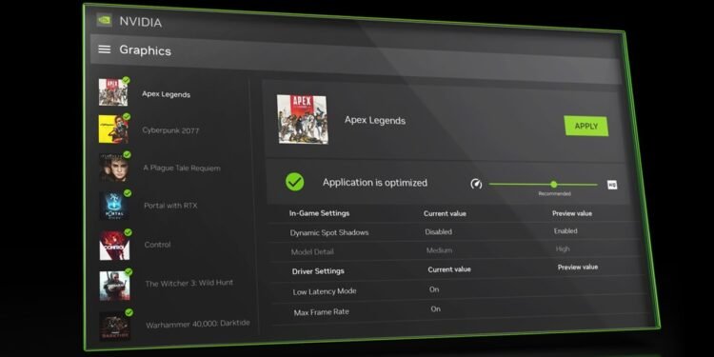Click the Disabled current value of Dynamic Spot Shadows
Screen dimensions: 714x357
point(439,231)
